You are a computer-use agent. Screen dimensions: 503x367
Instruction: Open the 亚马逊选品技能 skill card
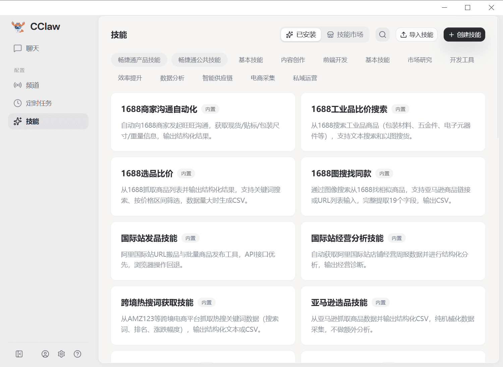click(393, 315)
